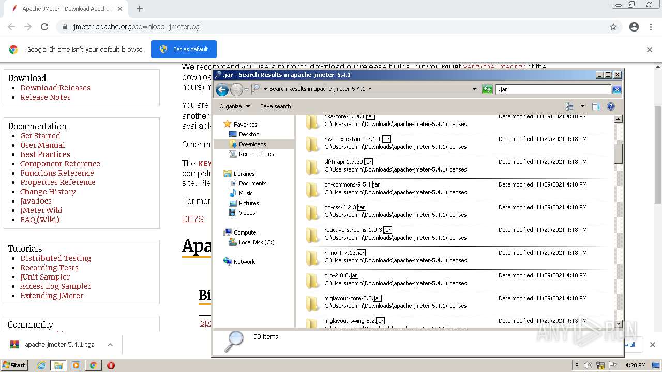Select ph-css-6.2.3.jar result
662x372 pixels.
click(x=455, y=211)
